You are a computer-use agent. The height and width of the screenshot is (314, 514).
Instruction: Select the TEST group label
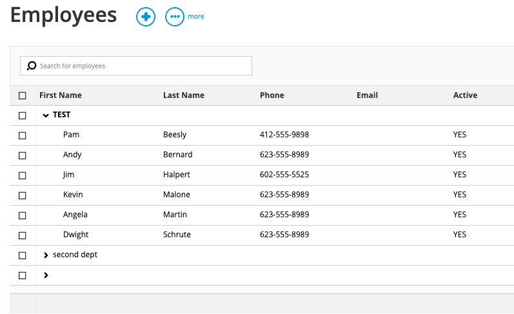pyautogui.click(x=62, y=114)
